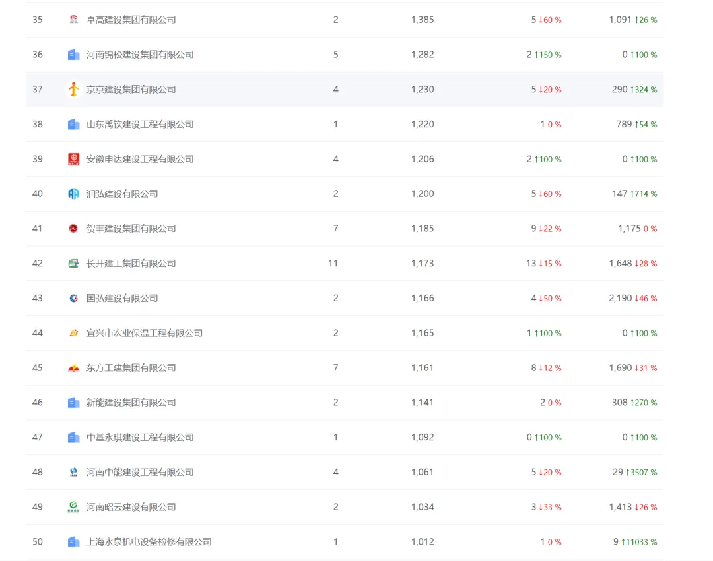Click the amount 1,161
713x561 pixels.
pyautogui.click(x=423, y=368)
